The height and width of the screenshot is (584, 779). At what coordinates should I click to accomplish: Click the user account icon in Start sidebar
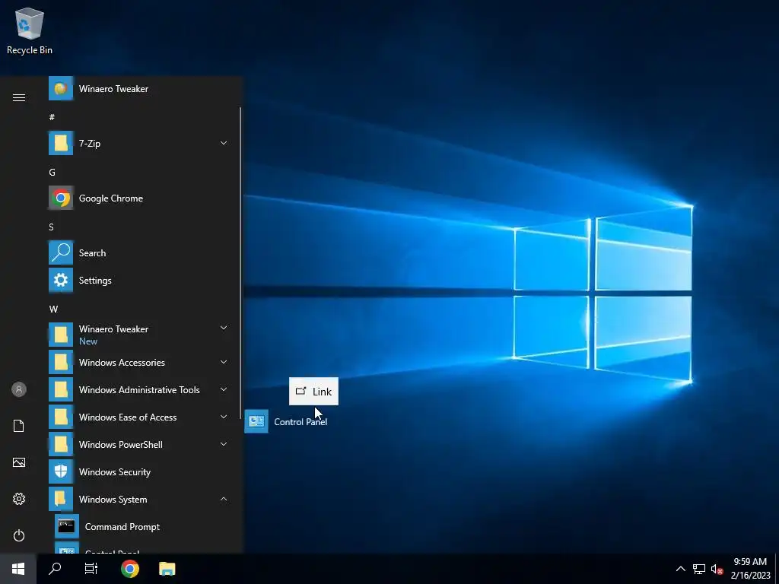(x=19, y=389)
